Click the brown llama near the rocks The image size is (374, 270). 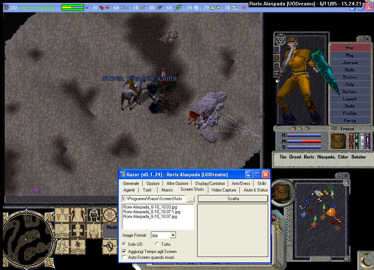coord(196,118)
